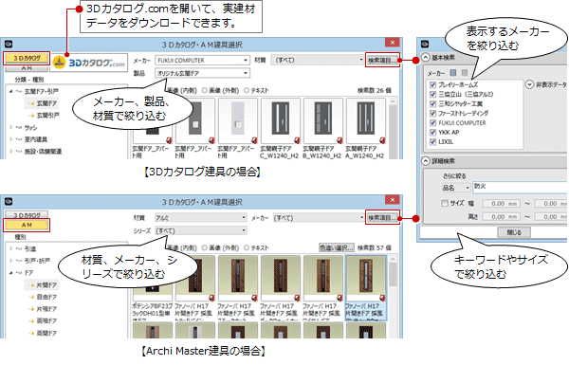569x365 pixels.
Task: Click the app icon in the upper dialog's title bar
Action: click(x=9, y=45)
